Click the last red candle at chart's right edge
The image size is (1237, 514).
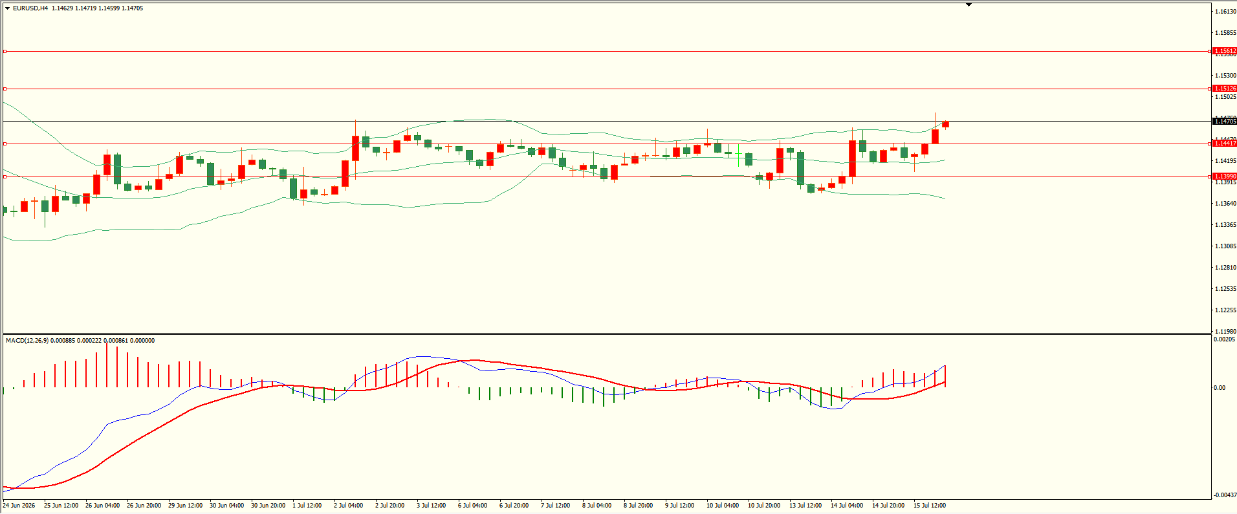pos(945,124)
